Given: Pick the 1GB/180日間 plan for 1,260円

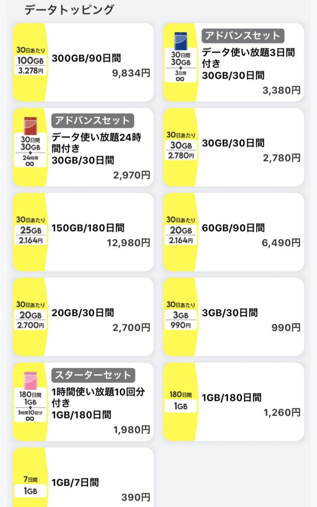Looking at the screenshot, I should [x=233, y=402].
